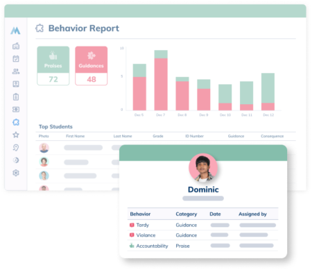Screen dimensions: 312x270
Task: Click the Dec 9 chart bar
Action: tap(204, 95)
